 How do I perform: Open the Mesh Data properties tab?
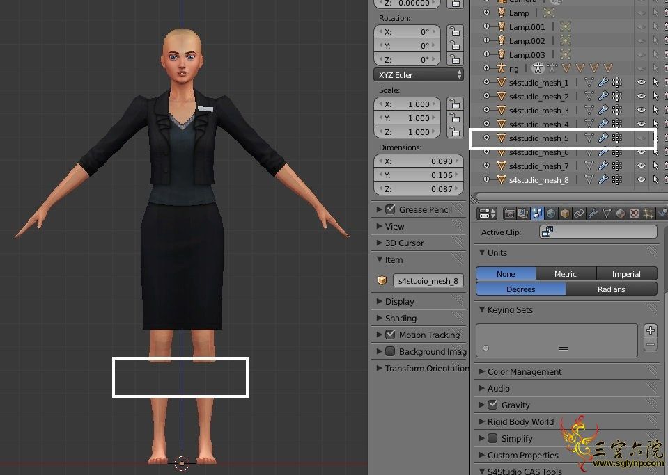click(x=607, y=214)
